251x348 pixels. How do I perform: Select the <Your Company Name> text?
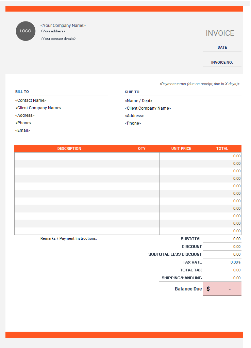point(63,26)
